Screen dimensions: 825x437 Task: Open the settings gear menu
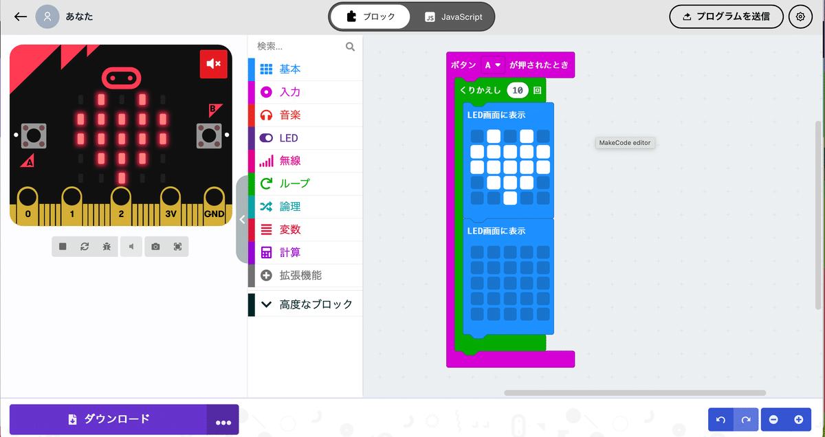click(800, 16)
